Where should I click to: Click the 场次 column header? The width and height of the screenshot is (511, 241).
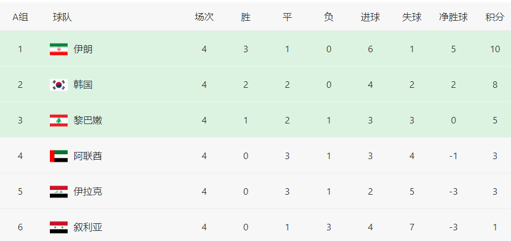pos(204,17)
